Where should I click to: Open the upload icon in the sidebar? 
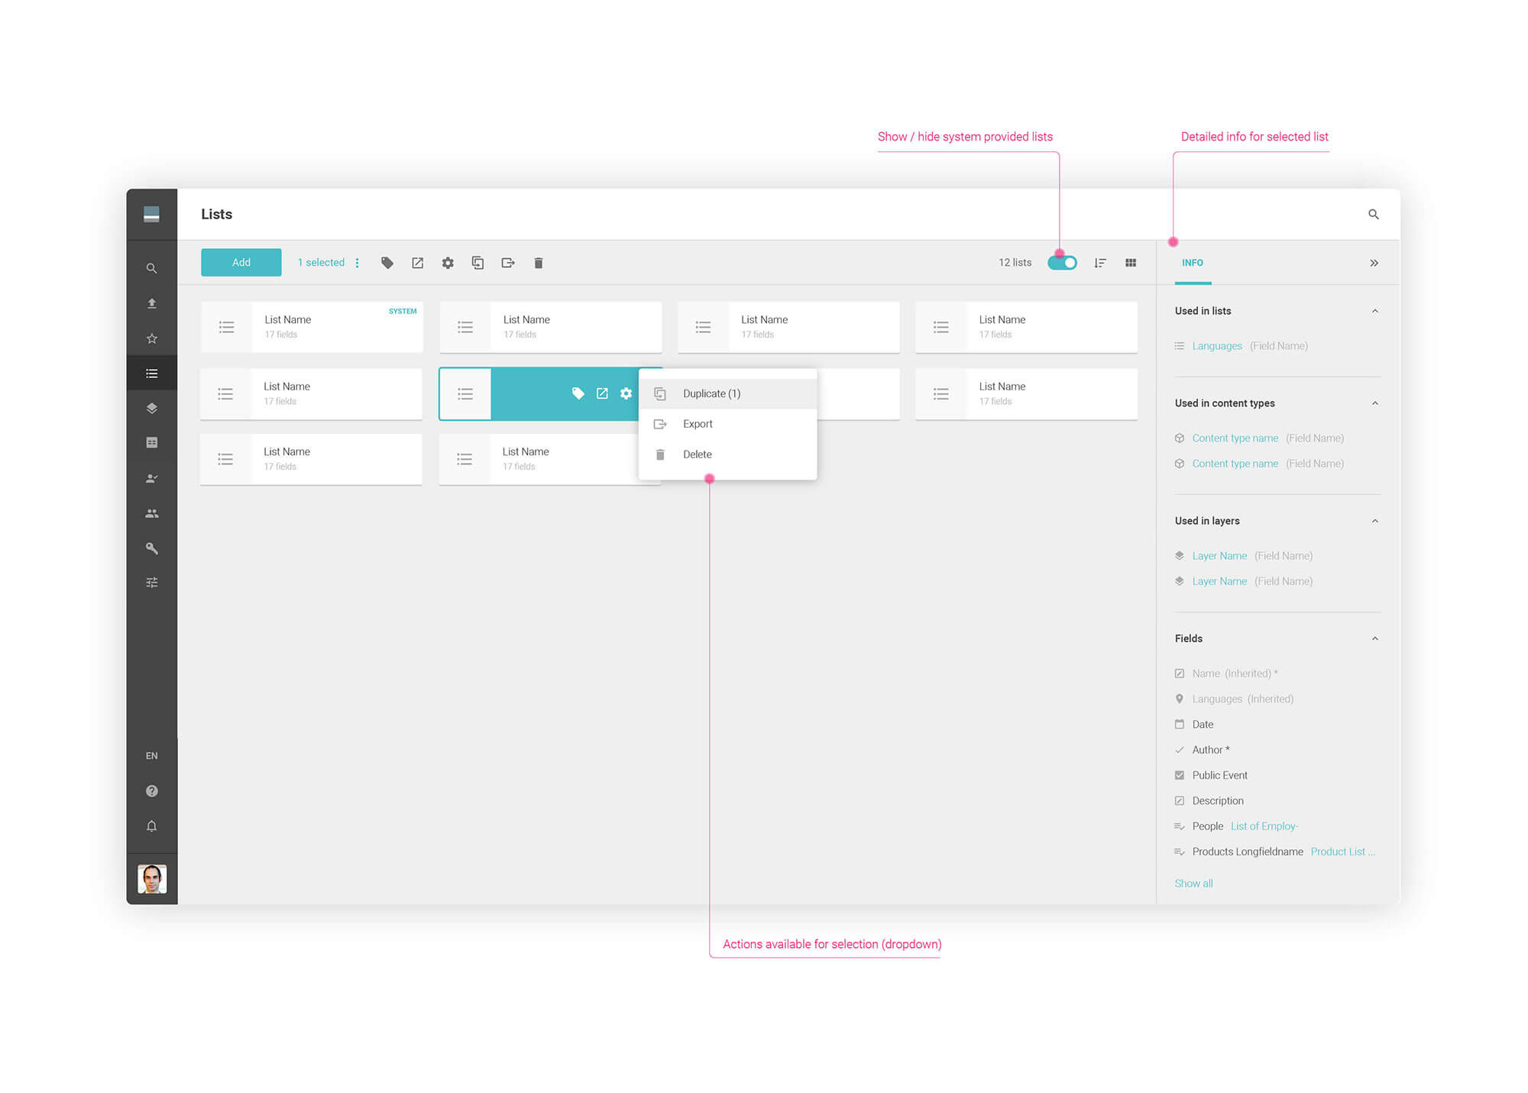(151, 303)
